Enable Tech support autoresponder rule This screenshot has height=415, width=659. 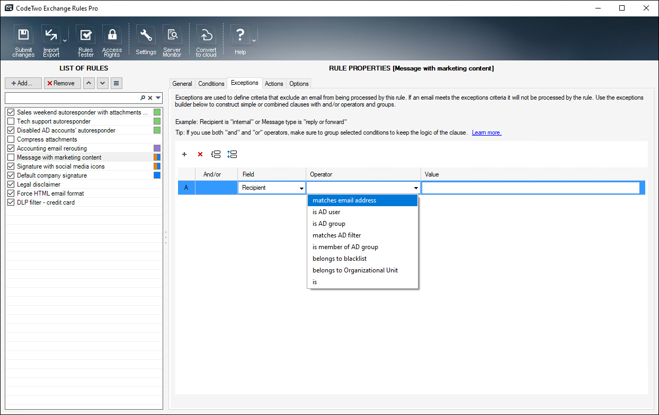(11, 121)
